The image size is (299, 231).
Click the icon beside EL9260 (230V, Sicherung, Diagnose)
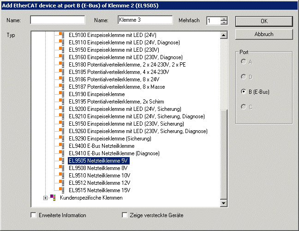pos(61,131)
